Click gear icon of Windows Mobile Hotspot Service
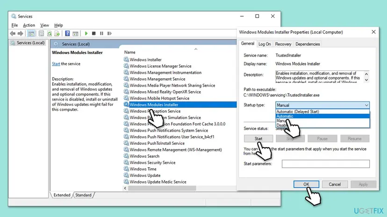 pyautogui.click(x=126, y=98)
